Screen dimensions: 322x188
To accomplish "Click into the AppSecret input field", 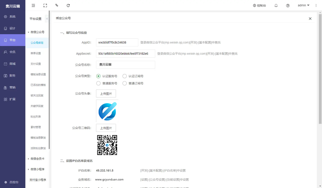I will 126,54.
